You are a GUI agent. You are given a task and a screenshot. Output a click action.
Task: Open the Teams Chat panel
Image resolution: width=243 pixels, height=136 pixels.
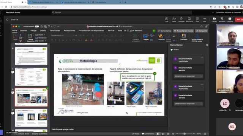[167, 20]
